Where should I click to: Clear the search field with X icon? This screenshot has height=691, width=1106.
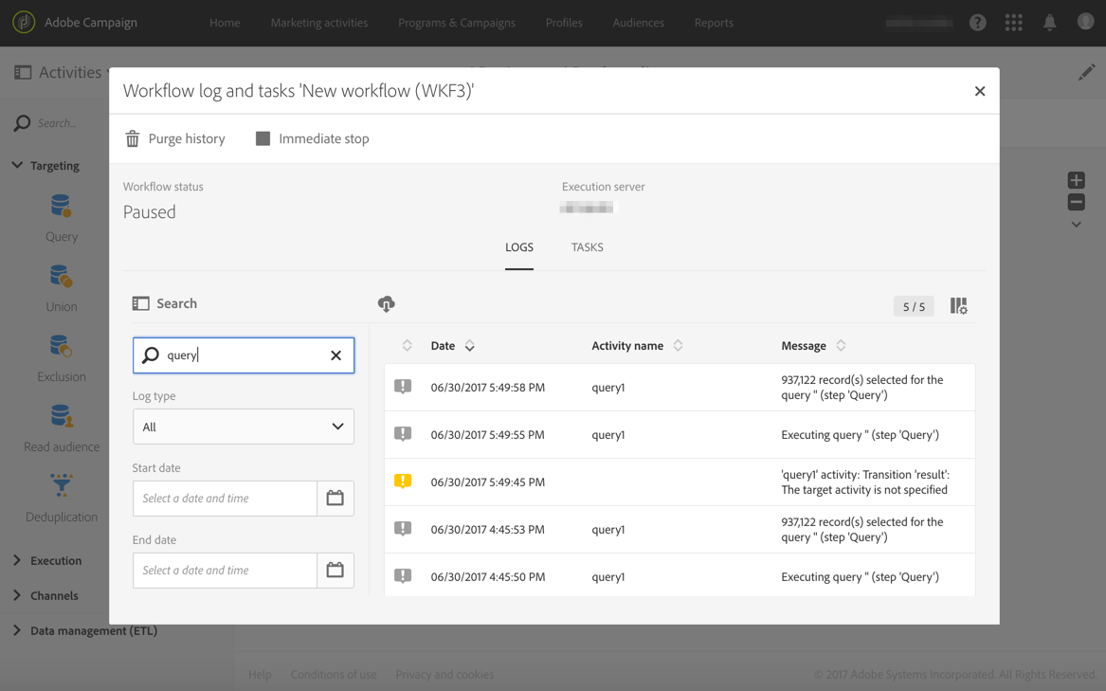(x=335, y=355)
